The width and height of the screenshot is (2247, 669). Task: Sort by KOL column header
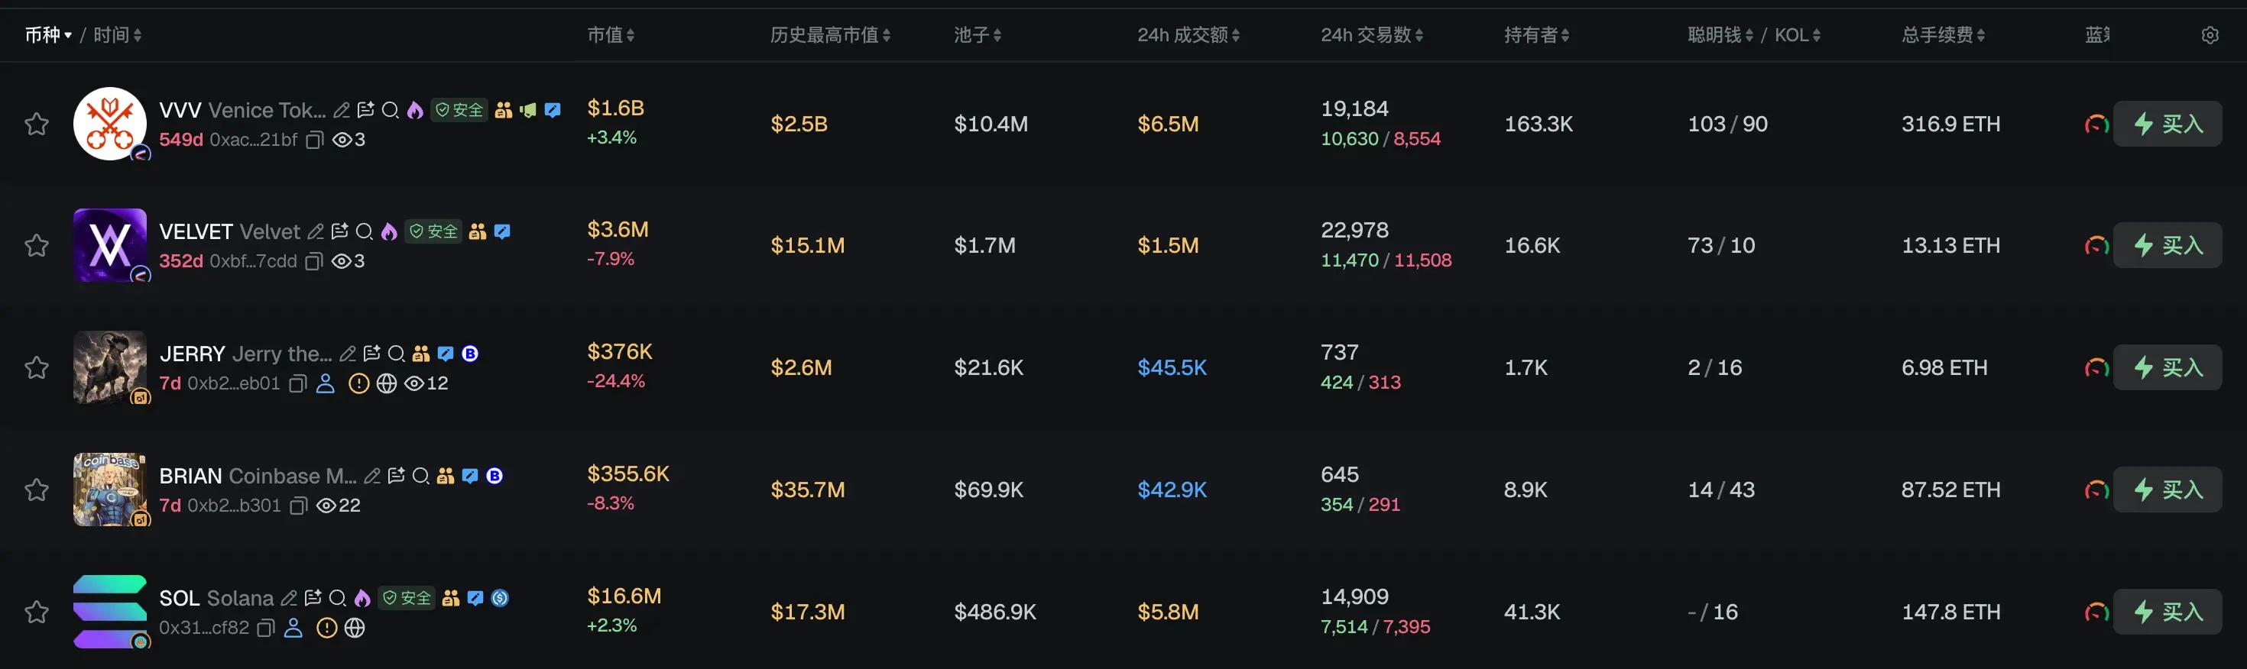1798,35
